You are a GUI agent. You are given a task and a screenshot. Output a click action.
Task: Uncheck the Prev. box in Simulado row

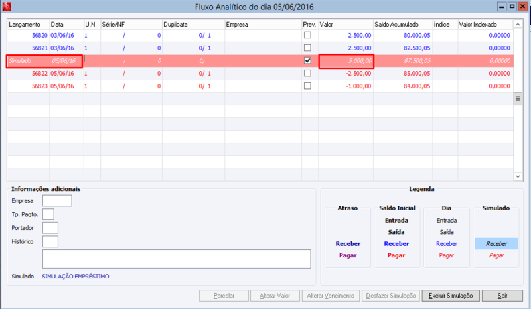point(307,60)
